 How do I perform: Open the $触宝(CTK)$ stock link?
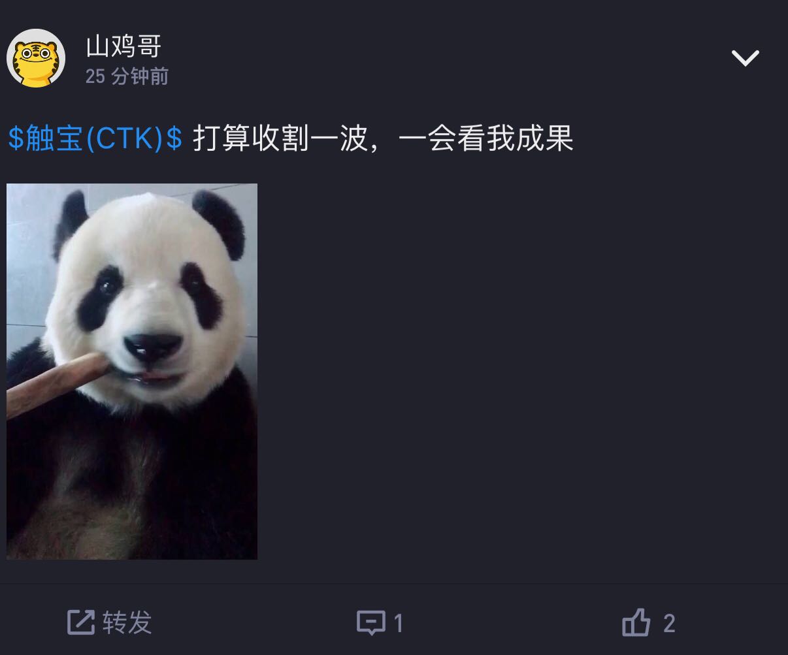click(x=95, y=139)
